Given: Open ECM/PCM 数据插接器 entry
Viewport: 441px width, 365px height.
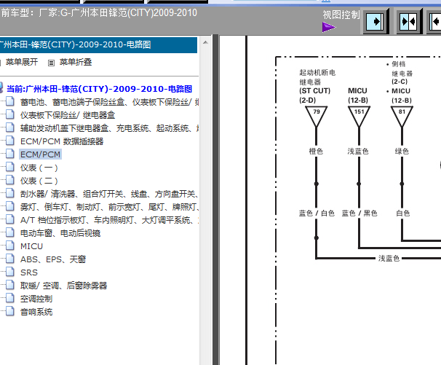Looking at the screenshot, I should (x=62, y=141).
